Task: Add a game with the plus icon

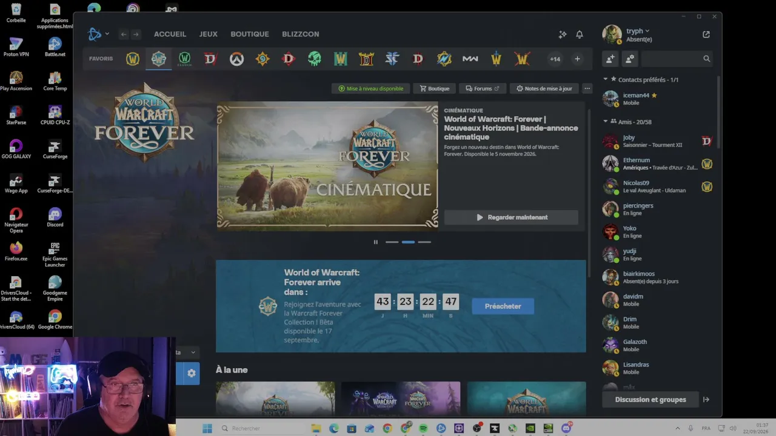Action: tap(577, 59)
